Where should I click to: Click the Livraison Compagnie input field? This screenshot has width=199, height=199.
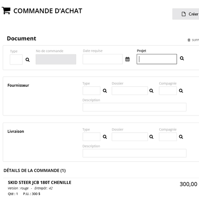coord(168,137)
